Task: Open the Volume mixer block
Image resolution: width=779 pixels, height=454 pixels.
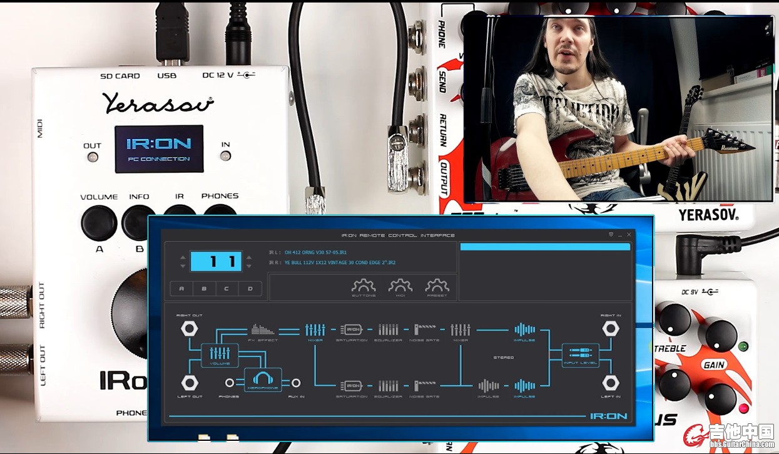Action: click(x=220, y=354)
